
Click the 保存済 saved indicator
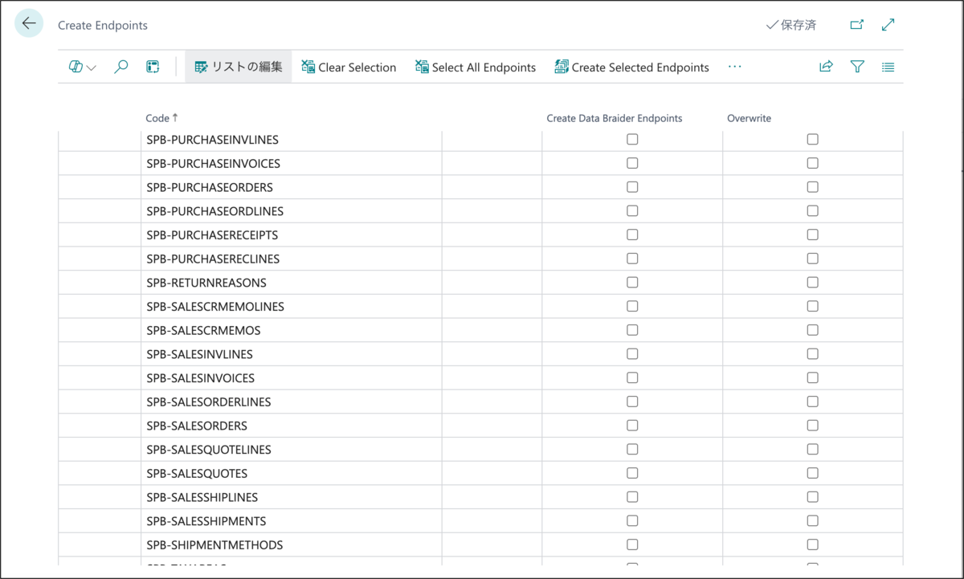[791, 25]
